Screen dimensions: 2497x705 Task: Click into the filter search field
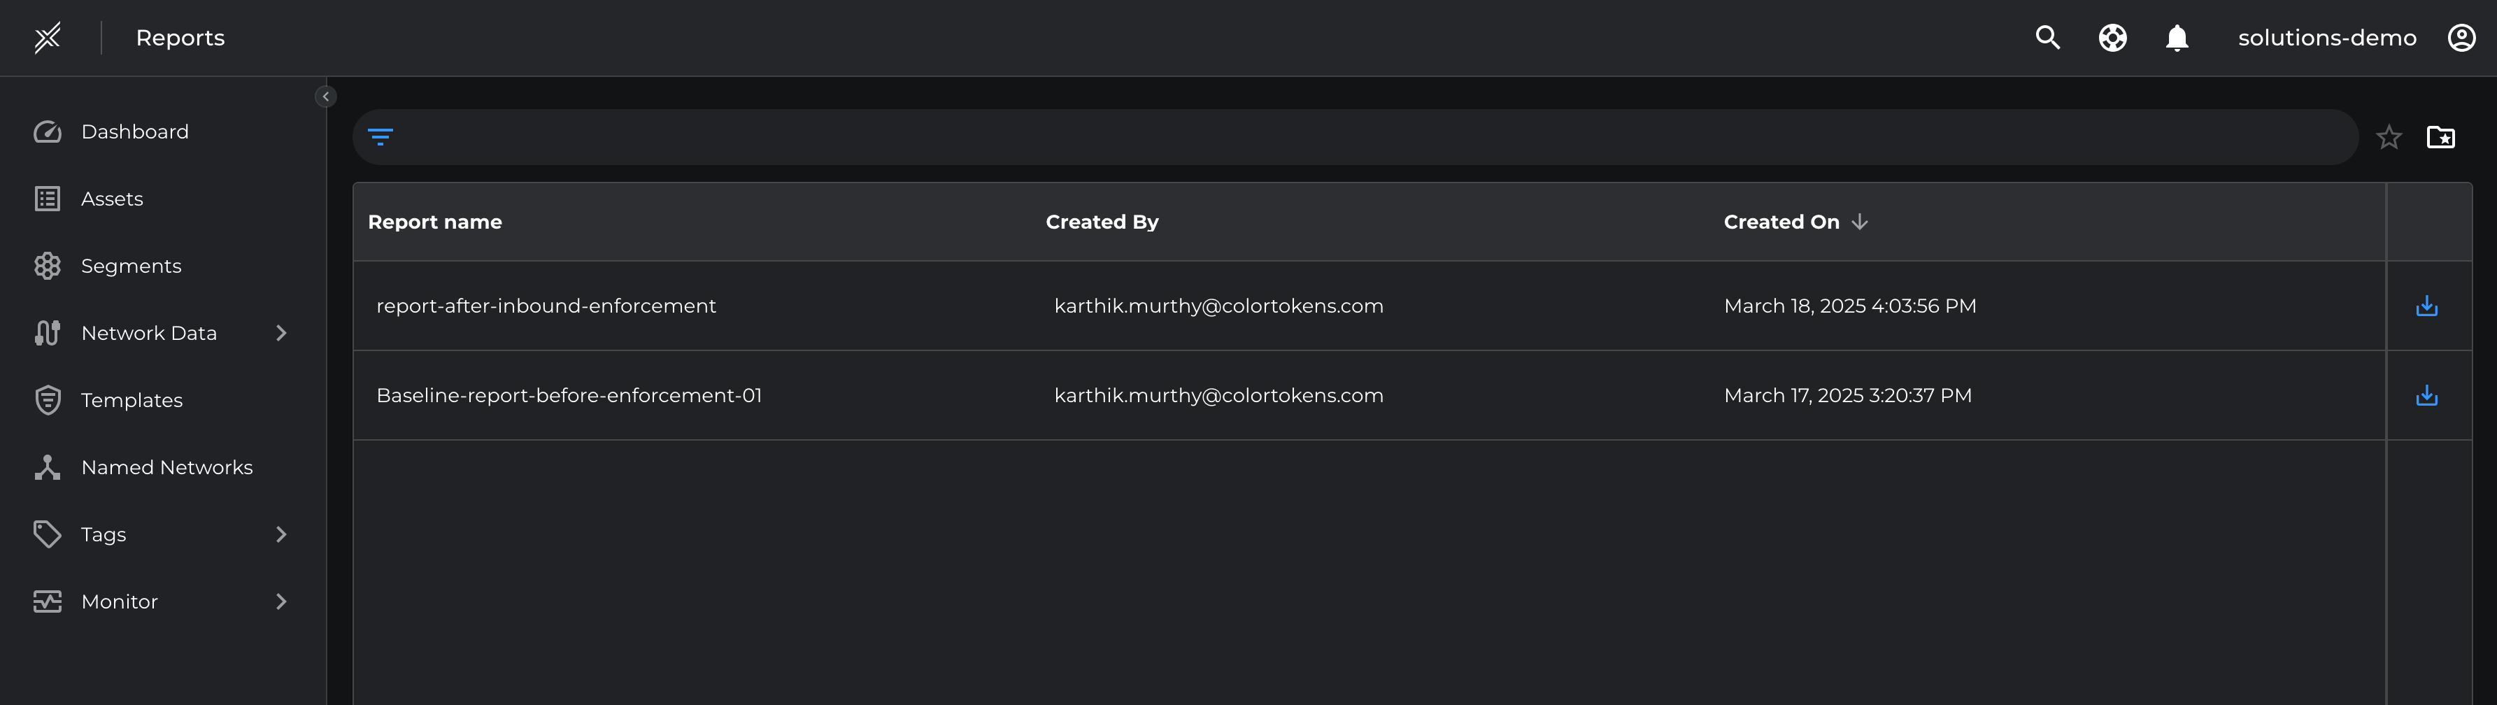1357,136
